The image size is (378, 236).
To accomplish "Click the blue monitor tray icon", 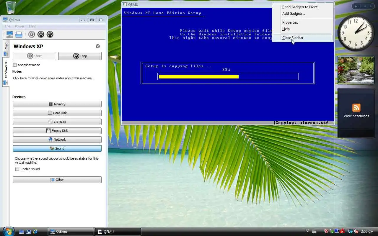I will pos(337,232).
